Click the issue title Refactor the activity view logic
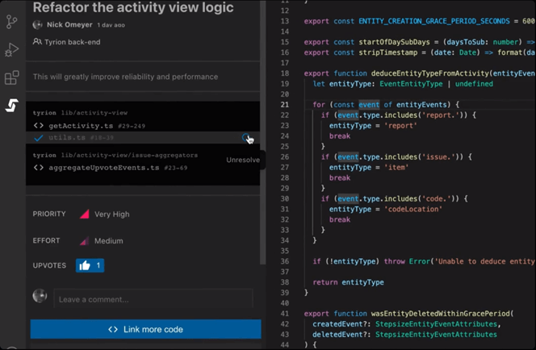536x350 pixels. coord(133,7)
